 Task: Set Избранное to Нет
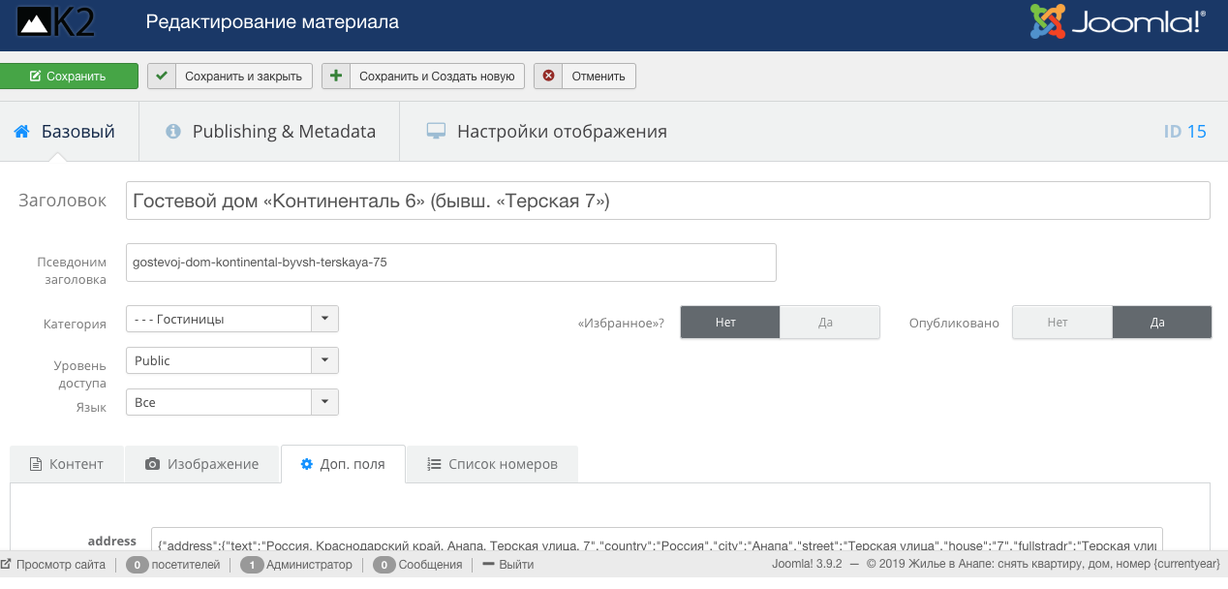pyautogui.click(x=730, y=323)
